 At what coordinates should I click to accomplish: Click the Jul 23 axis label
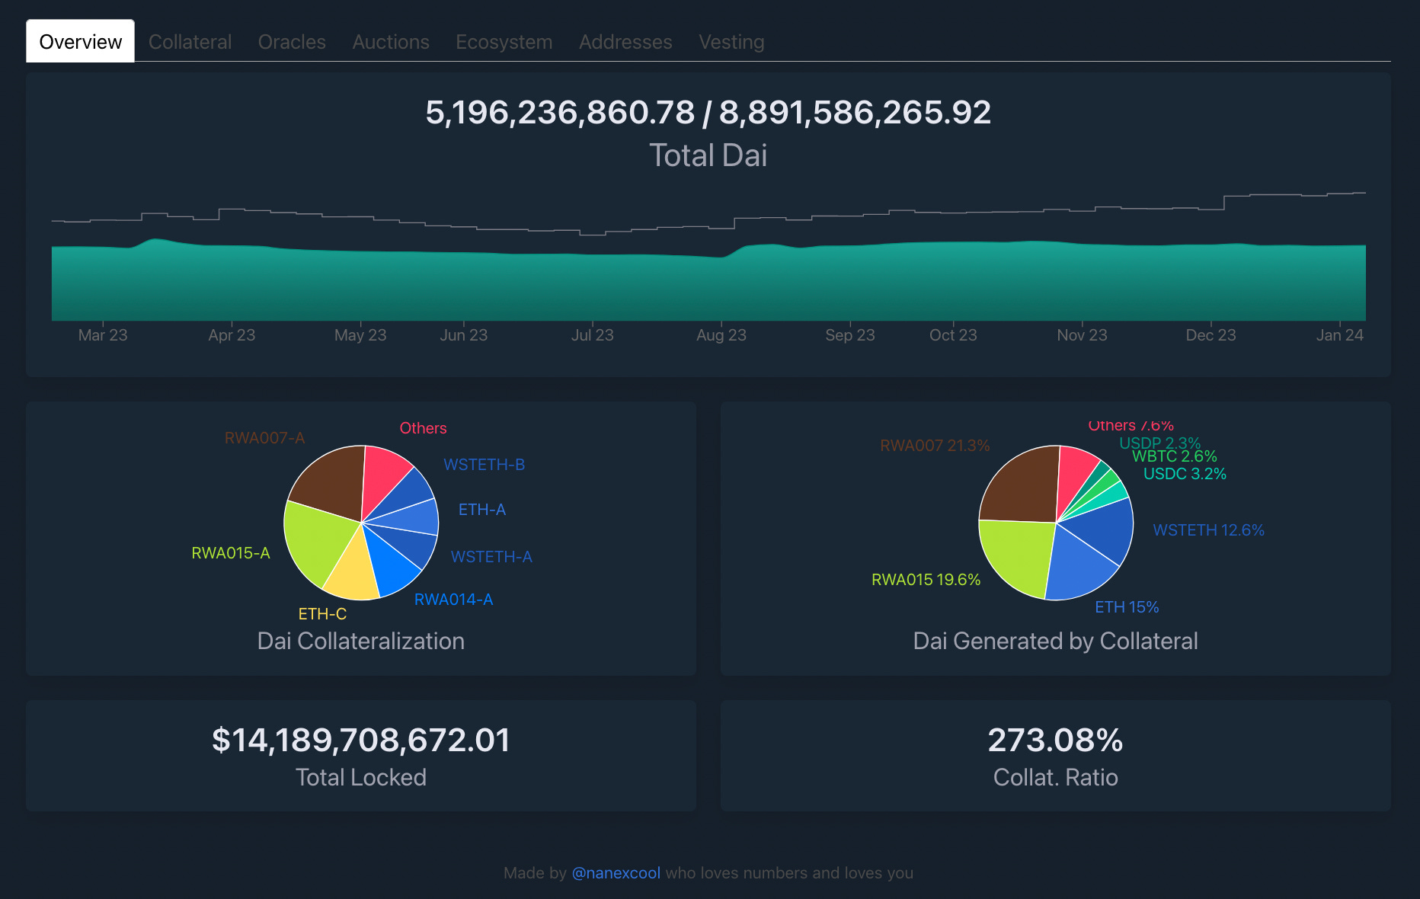(x=593, y=335)
